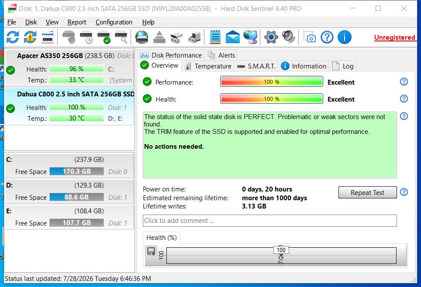
Task: Click the overview Health 100 % bar
Action: [272, 99]
